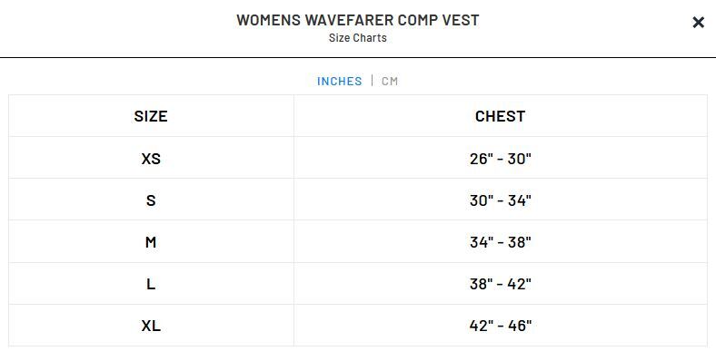
Task: Click the M size cell
Action: pos(151,241)
